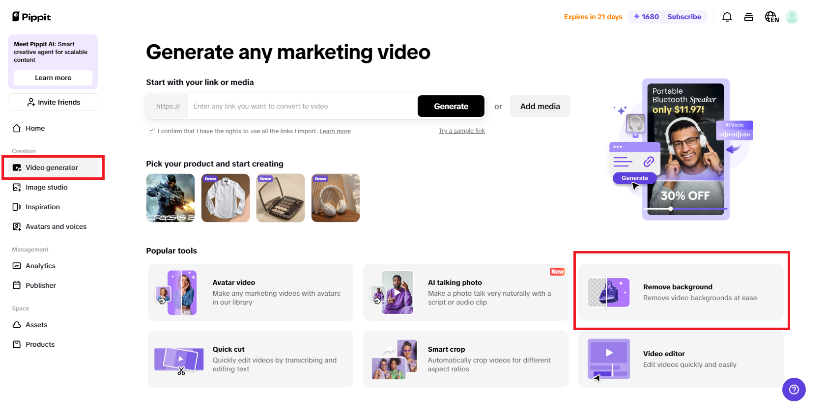
Task: Open Image studio in sidebar
Action: 46,187
